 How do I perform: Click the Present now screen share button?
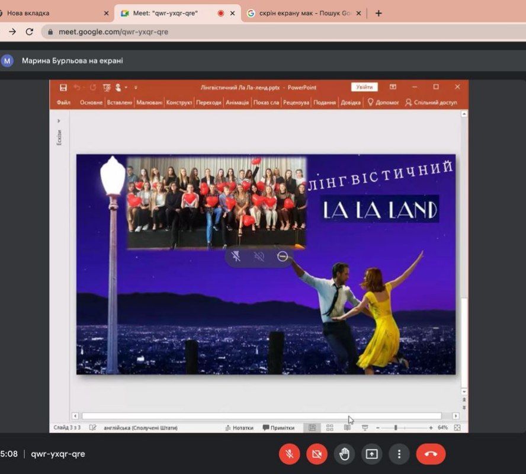(371, 454)
